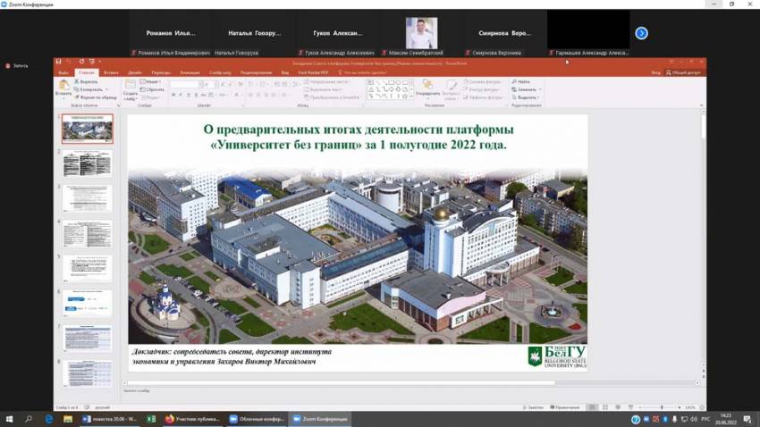Open the Zoom Конференция taskbar button

pyautogui.click(x=320, y=419)
